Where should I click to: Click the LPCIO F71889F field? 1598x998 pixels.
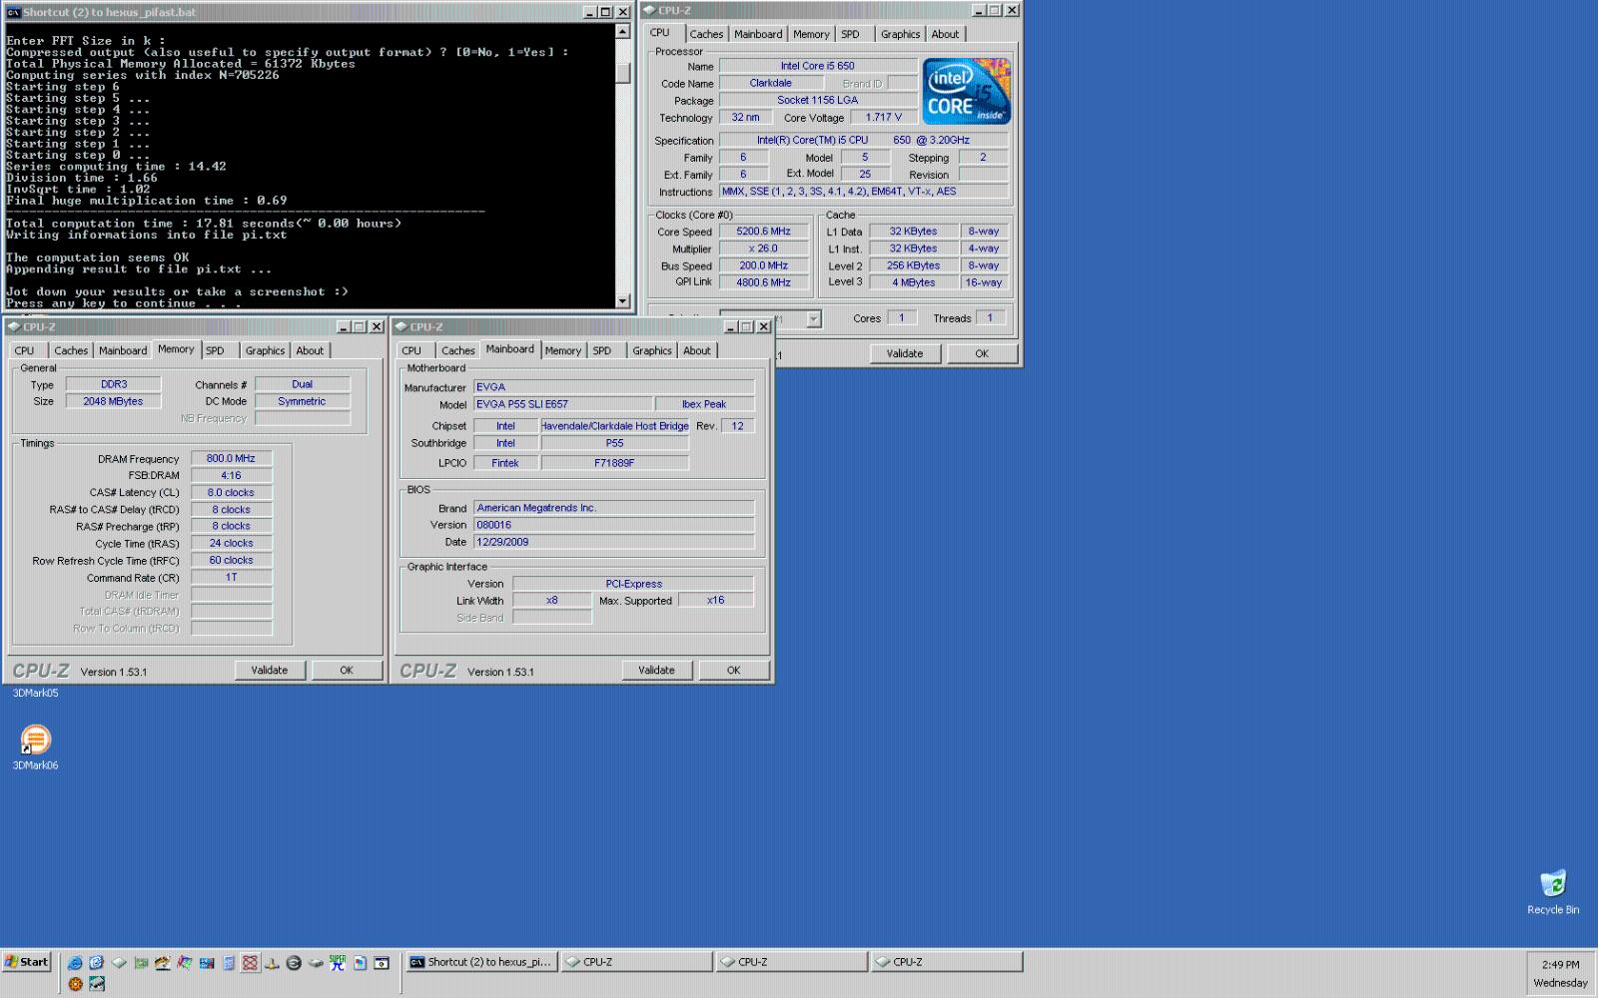click(x=614, y=463)
